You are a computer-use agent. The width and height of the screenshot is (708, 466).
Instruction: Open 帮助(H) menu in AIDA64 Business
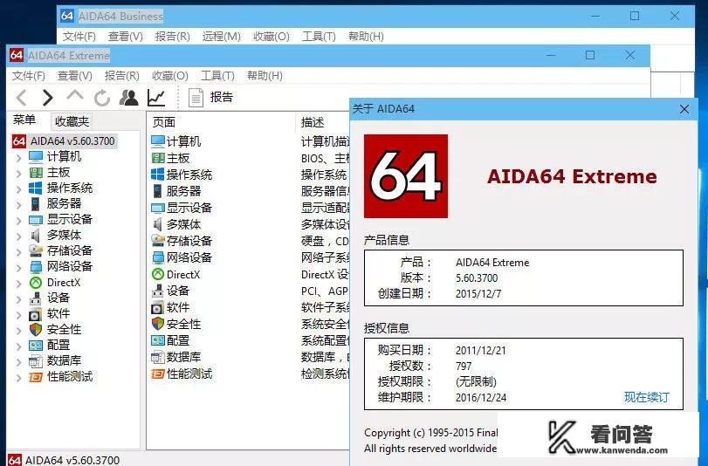tap(366, 37)
